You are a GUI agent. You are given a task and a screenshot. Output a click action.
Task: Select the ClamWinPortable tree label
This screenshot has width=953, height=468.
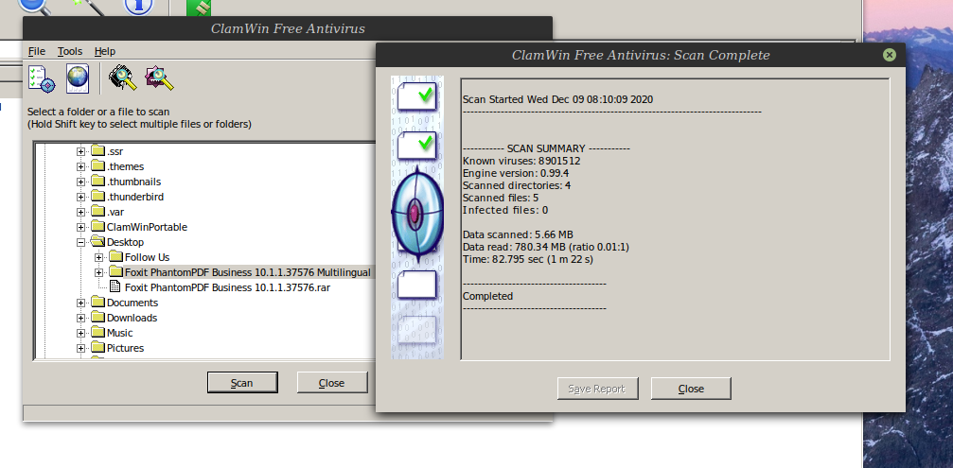click(x=147, y=227)
